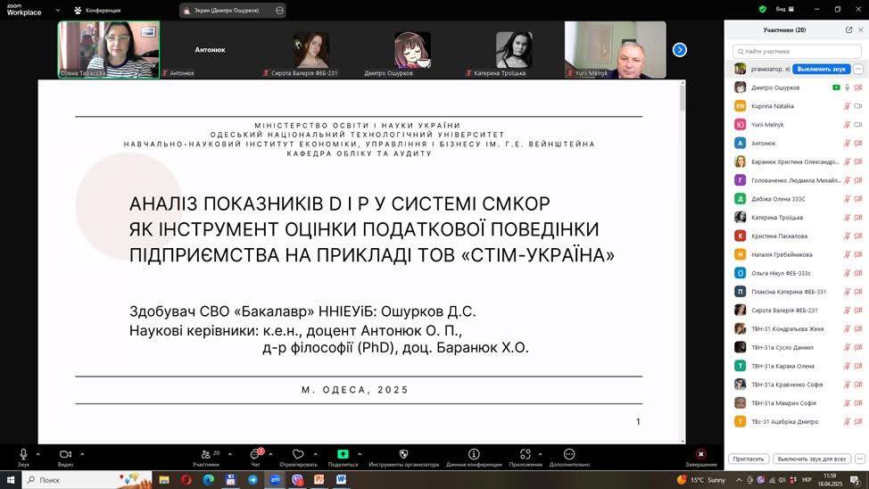This screenshot has height=489, width=869.
Task: Toggle muted mic icon for Kuprina Natalia
Action: 847,106
